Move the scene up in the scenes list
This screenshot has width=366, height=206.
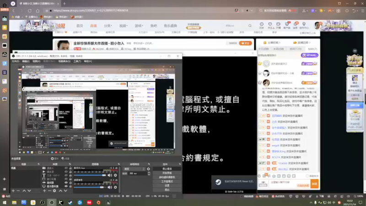coord(24,191)
